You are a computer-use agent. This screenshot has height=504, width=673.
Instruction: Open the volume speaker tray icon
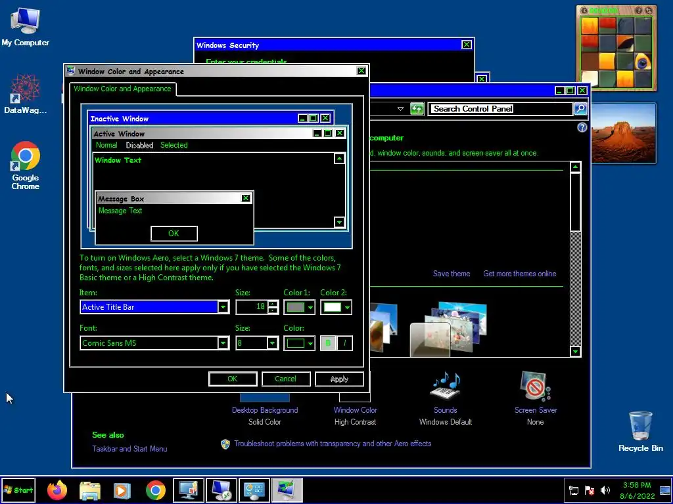pos(605,490)
